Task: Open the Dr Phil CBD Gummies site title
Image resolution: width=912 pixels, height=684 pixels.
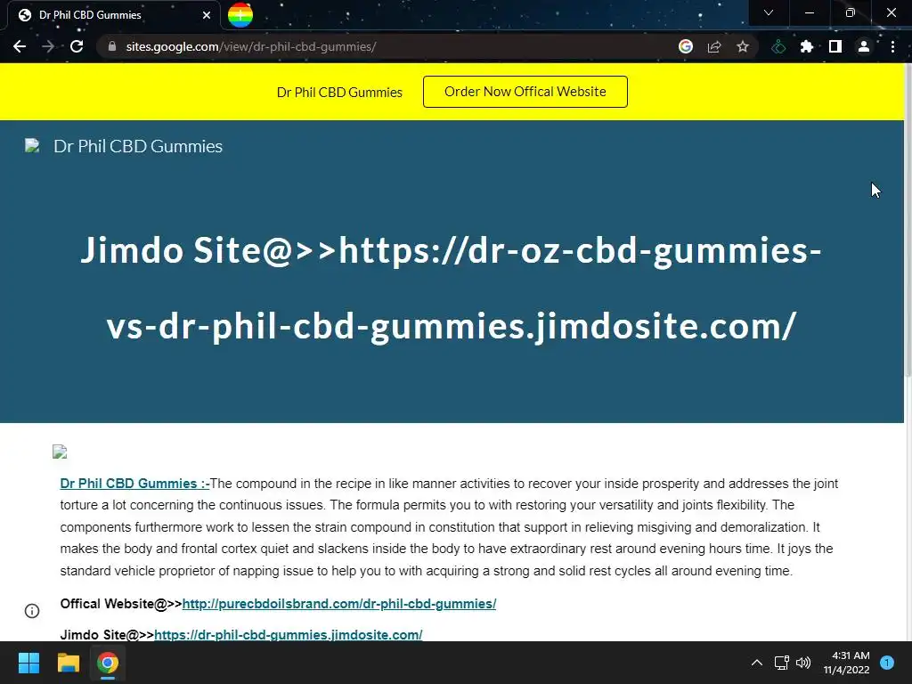Action: [x=138, y=146]
